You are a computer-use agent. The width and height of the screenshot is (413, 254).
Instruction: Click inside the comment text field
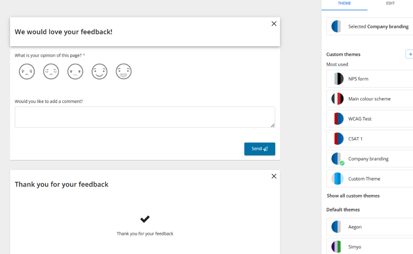[145, 117]
